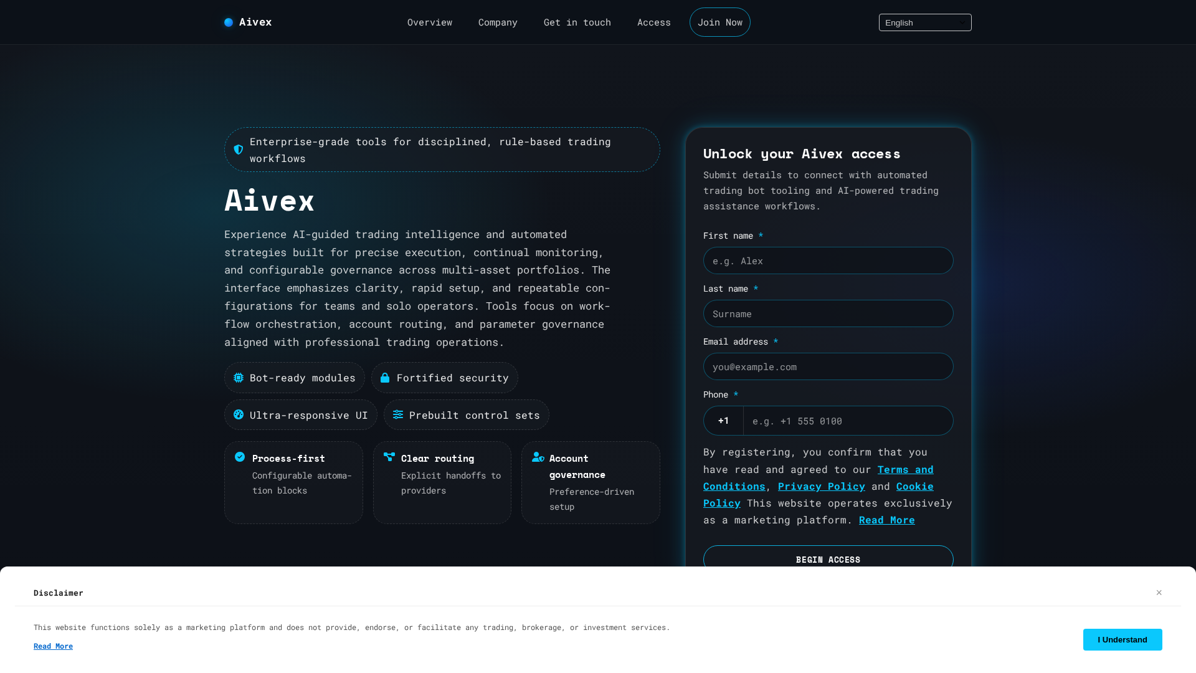This screenshot has height=673, width=1196.
Task: Focus the Email address input field
Action: point(828,366)
